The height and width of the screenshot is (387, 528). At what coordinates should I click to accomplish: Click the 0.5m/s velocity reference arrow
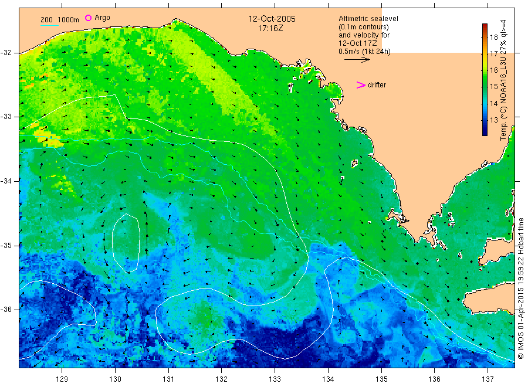point(357,60)
